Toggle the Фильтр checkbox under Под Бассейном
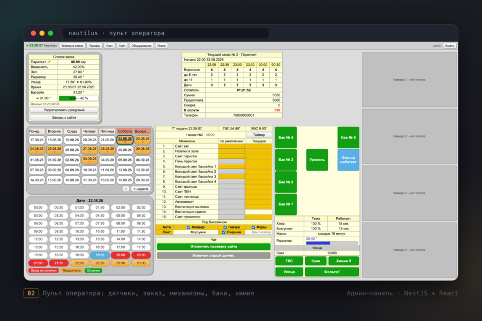 [189, 227]
